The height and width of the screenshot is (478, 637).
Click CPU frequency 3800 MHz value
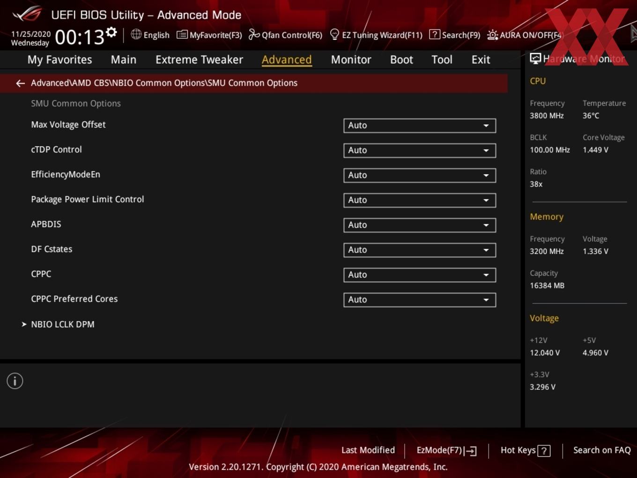[547, 116]
